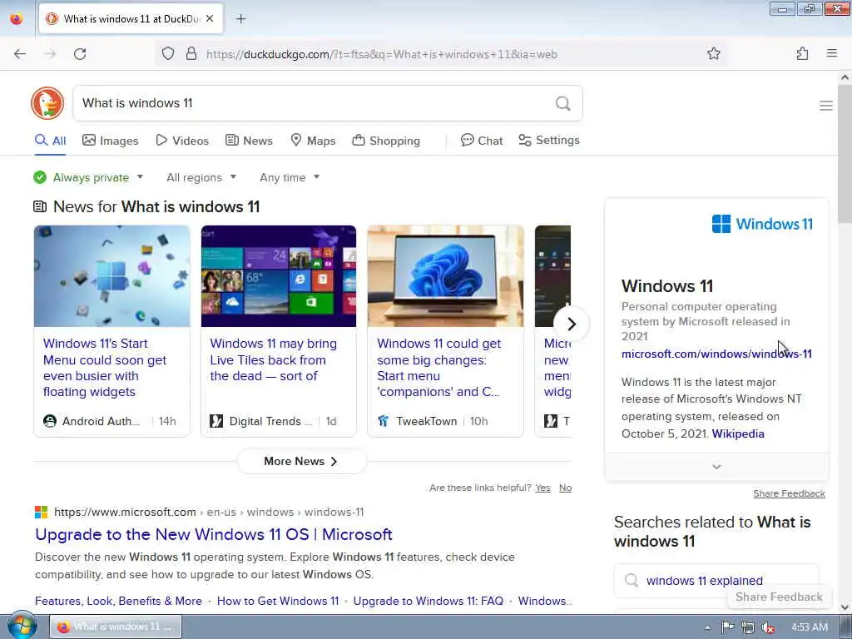Open the Chat tab
Viewport: 852px width, 639px height.
click(x=482, y=141)
